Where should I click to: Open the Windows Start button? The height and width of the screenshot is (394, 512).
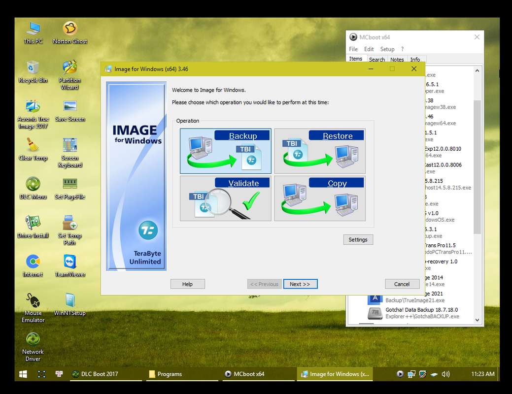pyautogui.click(x=23, y=374)
